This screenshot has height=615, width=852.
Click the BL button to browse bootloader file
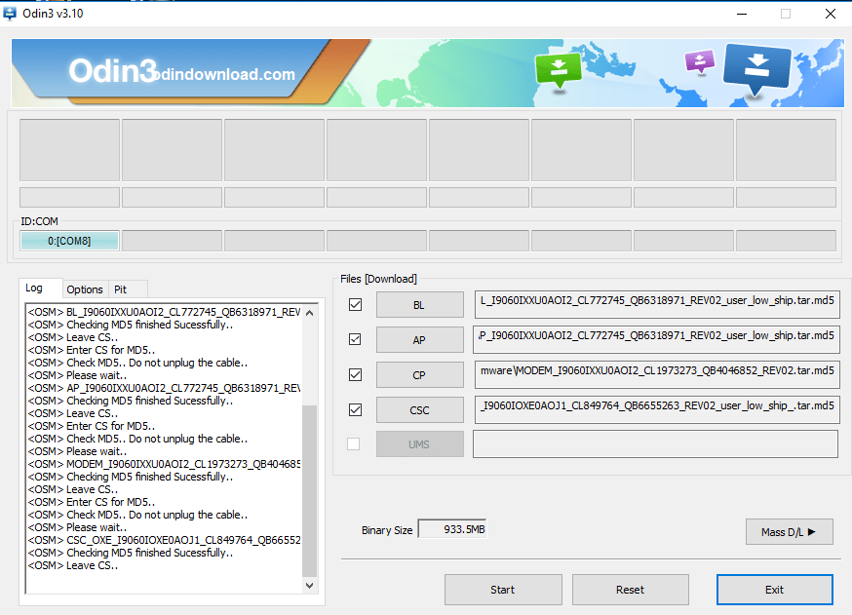pos(419,305)
